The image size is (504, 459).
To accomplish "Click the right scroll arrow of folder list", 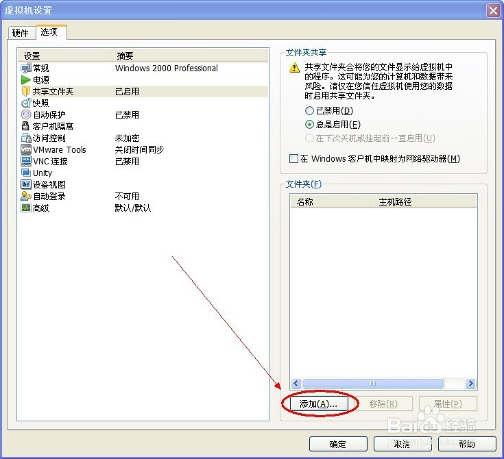I will click(x=470, y=383).
